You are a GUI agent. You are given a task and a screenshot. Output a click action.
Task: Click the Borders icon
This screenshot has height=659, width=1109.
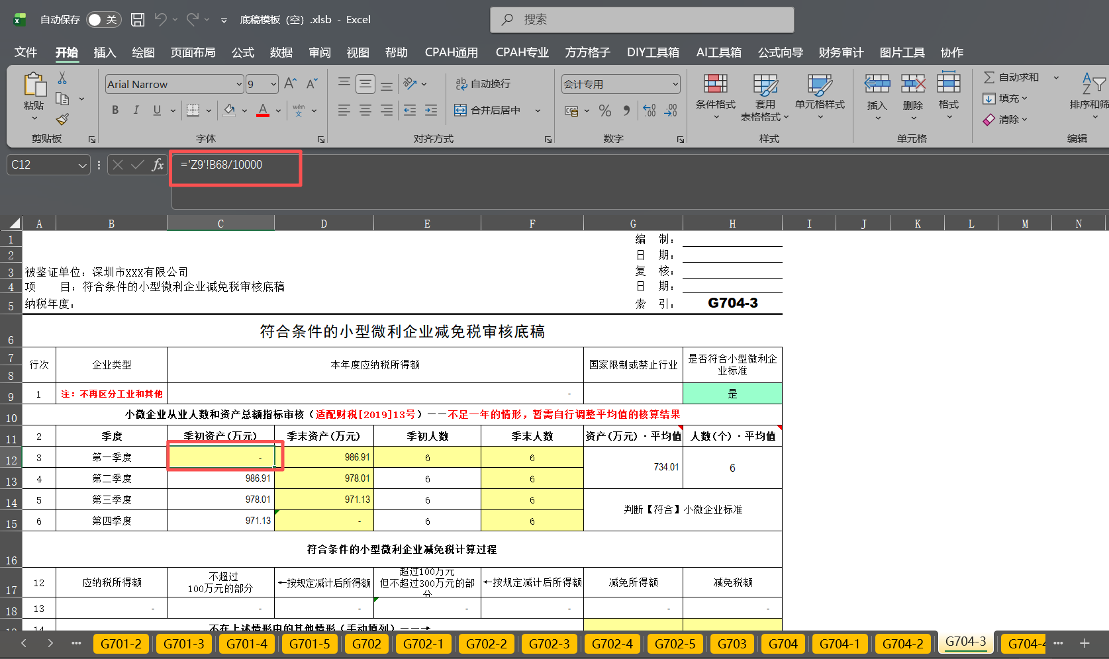(193, 110)
